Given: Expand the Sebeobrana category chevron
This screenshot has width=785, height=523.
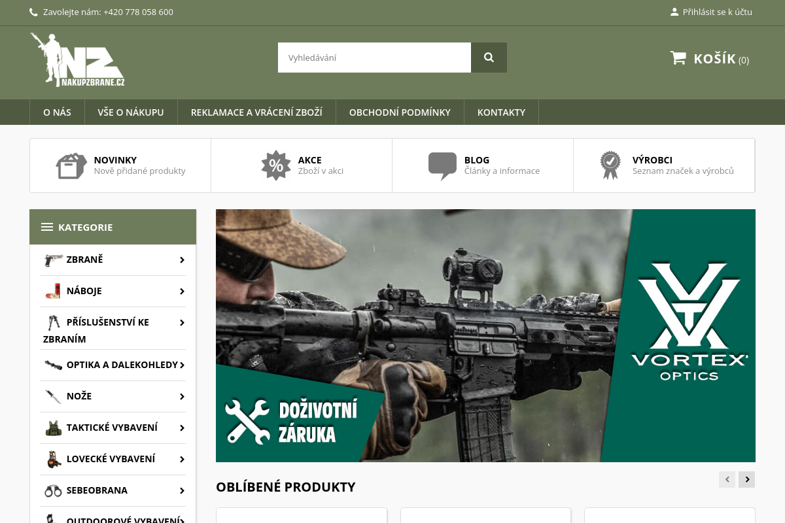Looking at the screenshot, I should click(182, 491).
